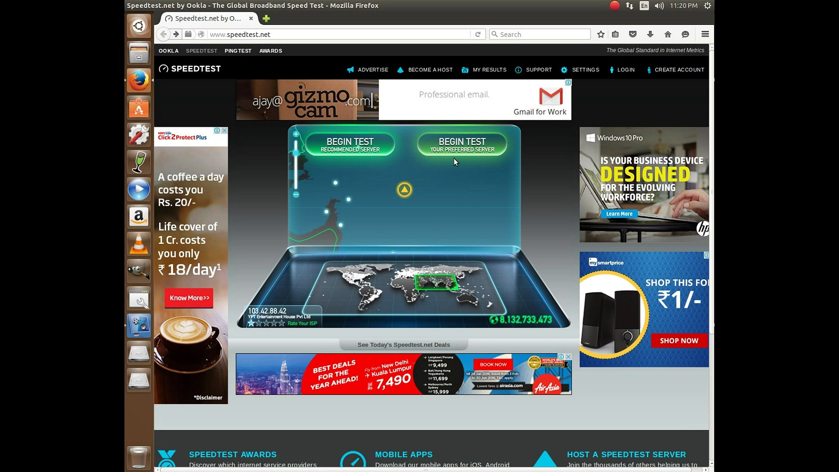Click inside the address bar
This screenshot has height=472, width=839.
(x=306, y=34)
